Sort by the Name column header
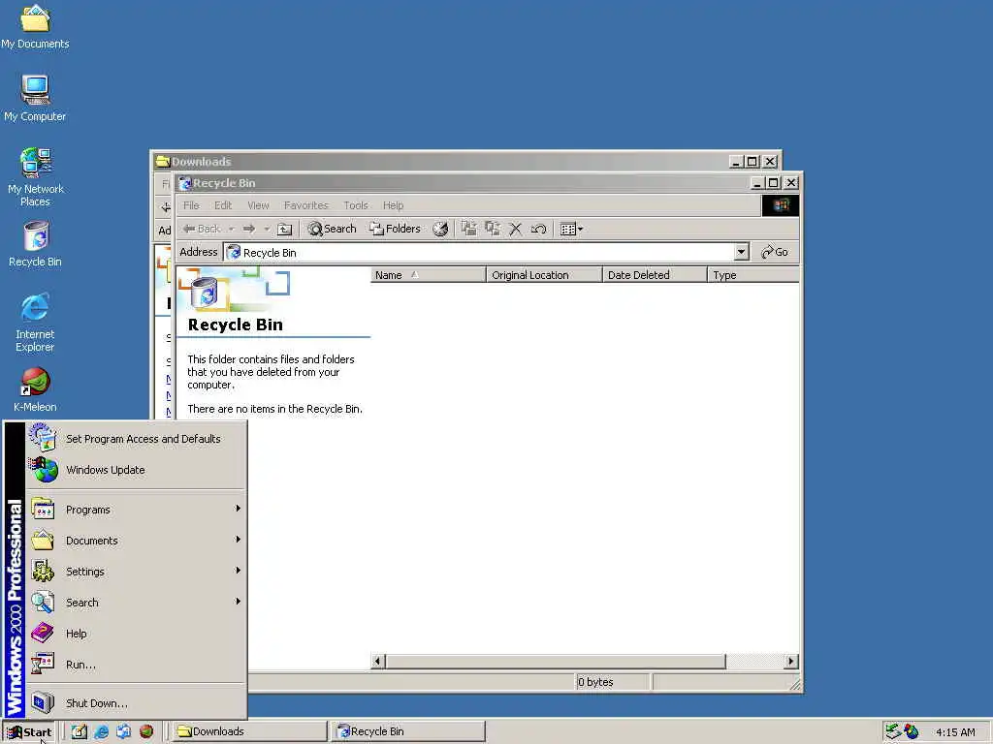The width and height of the screenshot is (993, 744). 428,275
